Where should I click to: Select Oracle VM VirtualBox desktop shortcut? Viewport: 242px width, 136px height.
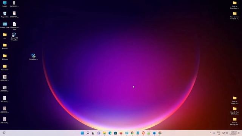(14, 37)
